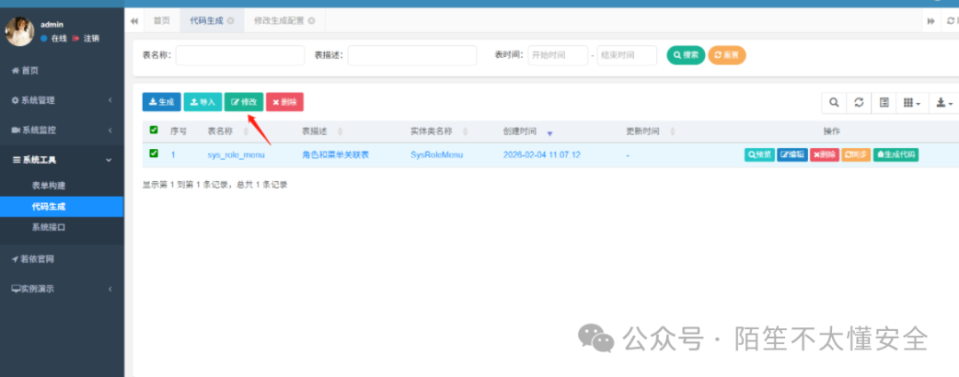Switch to the 代码生成 tab
This screenshot has width=959, height=377.
point(207,20)
